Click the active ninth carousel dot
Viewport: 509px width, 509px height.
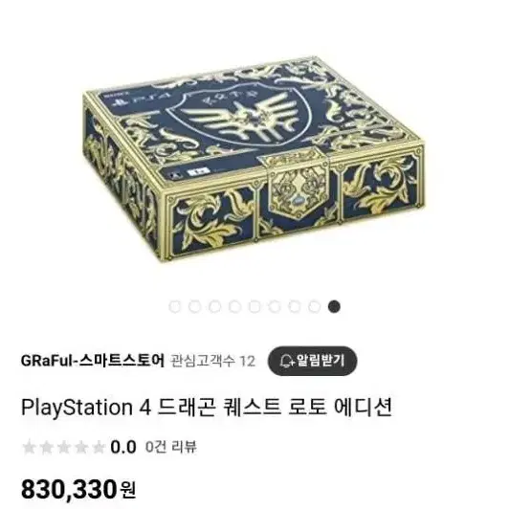tap(334, 306)
